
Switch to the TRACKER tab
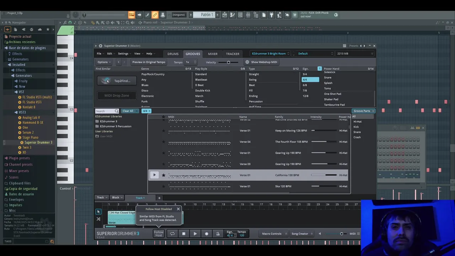coord(232,54)
